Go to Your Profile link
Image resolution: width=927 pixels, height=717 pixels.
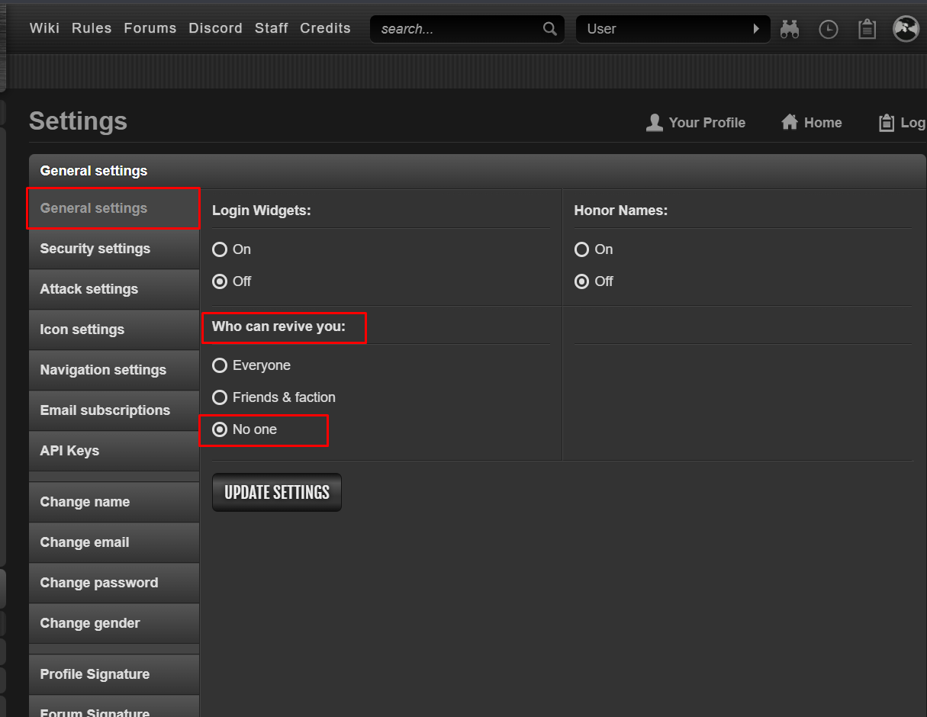707,123
